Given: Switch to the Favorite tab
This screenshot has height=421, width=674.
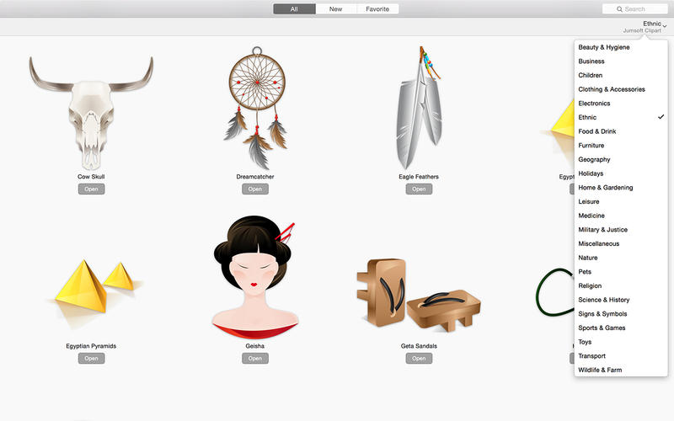Looking at the screenshot, I should coord(377,9).
